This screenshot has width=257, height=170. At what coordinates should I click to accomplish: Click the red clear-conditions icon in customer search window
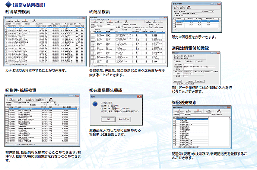pos(25,20)
